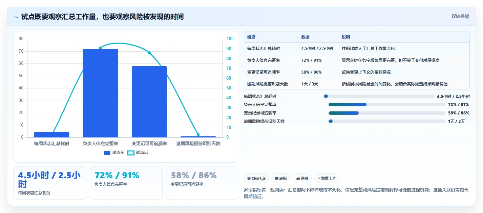Toggle the 试点后 legend entry
Viewport: 483px width, 213px height.
coord(138,153)
